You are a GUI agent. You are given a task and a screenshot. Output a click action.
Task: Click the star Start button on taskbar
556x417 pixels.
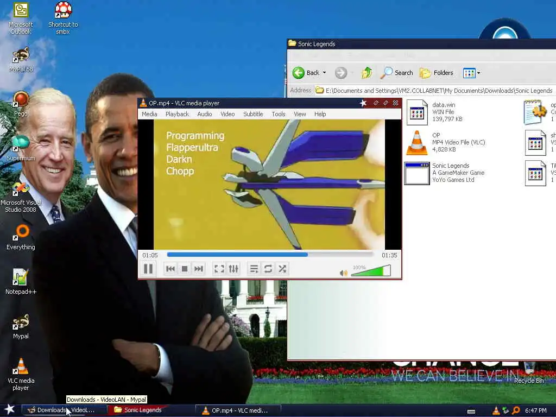pyautogui.click(x=10, y=409)
